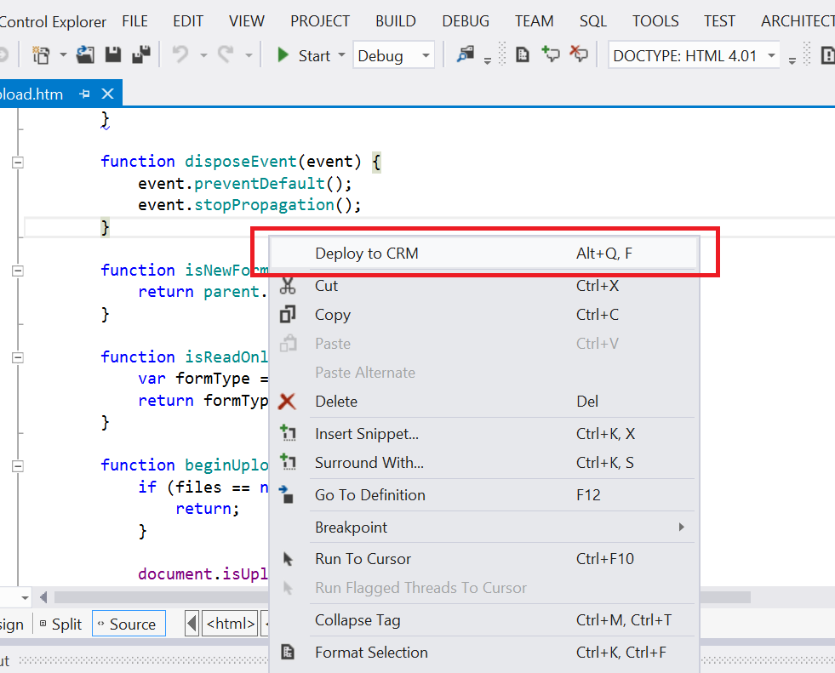Click the <html> breadcrumb tag button

[231, 624]
